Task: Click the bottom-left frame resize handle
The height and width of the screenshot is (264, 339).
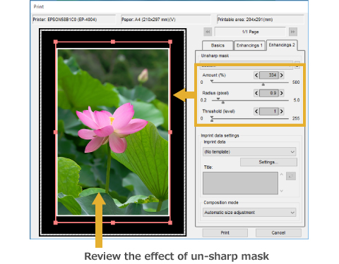Action: (x=56, y=222)
